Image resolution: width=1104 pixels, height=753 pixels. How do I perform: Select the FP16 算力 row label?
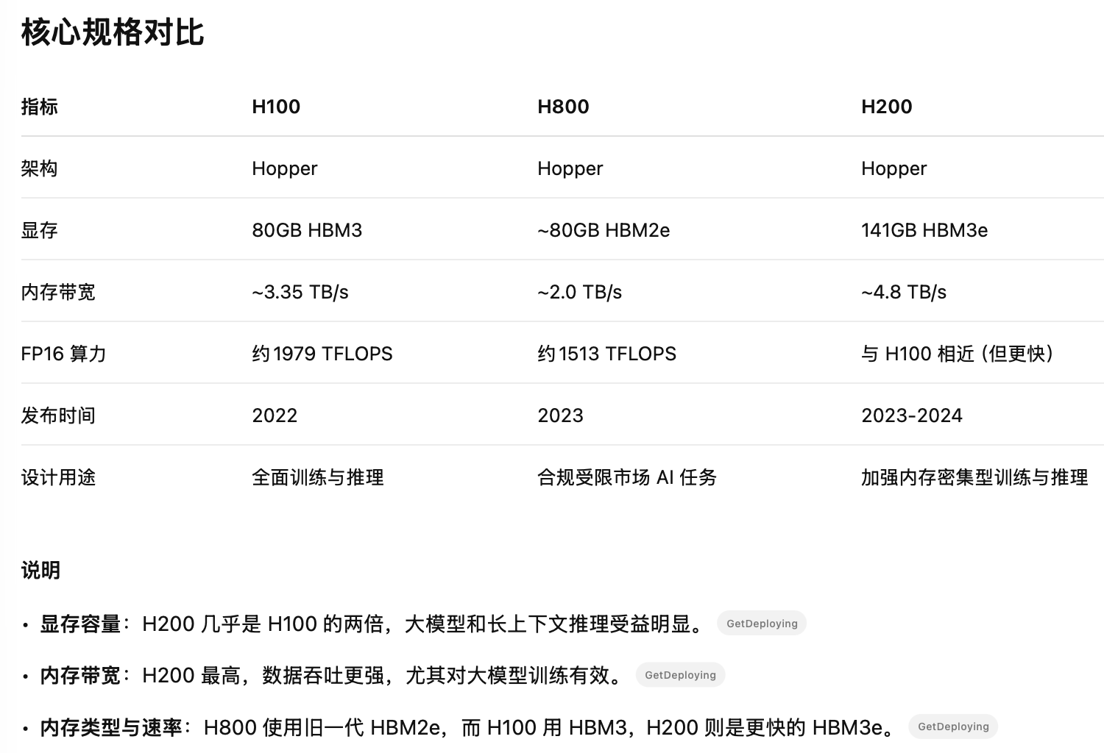[64, 354]
